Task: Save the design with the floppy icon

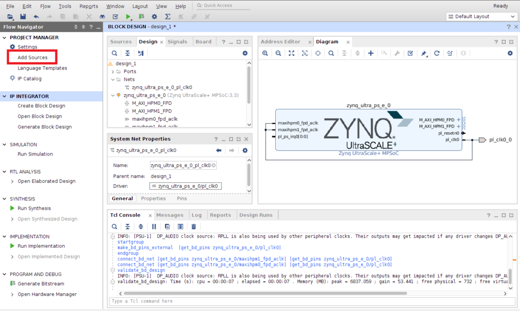Action: (23, 17)
